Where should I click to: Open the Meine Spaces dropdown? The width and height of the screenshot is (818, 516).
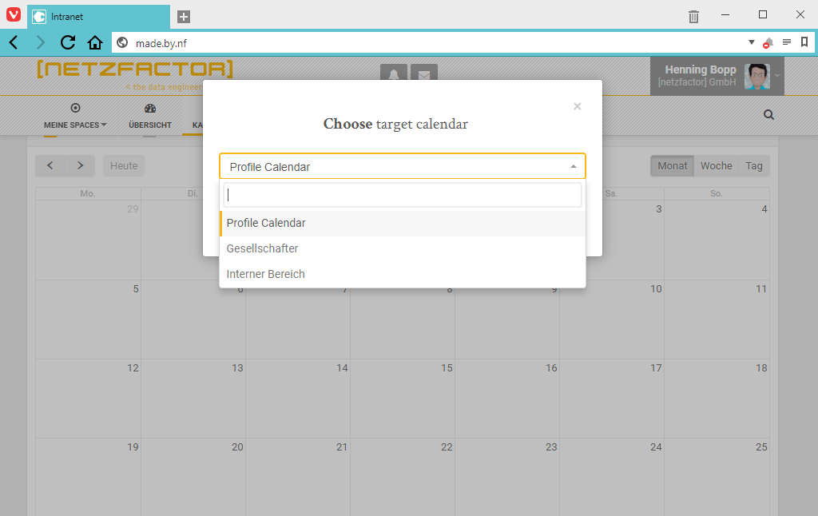(x=75, y=117)
